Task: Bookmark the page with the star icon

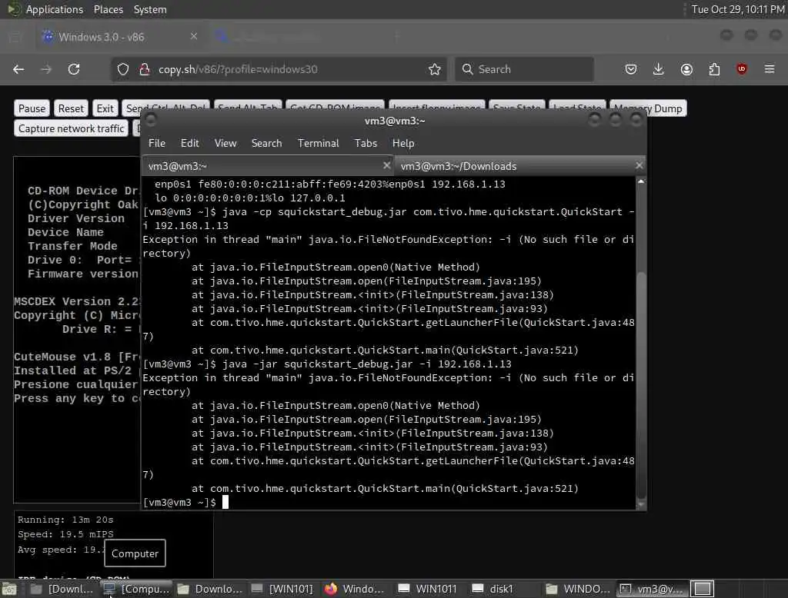Action: click(x=435, y=69)
